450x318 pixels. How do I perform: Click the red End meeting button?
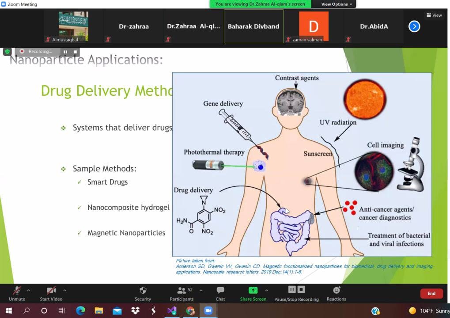click(x=431, y=293)
